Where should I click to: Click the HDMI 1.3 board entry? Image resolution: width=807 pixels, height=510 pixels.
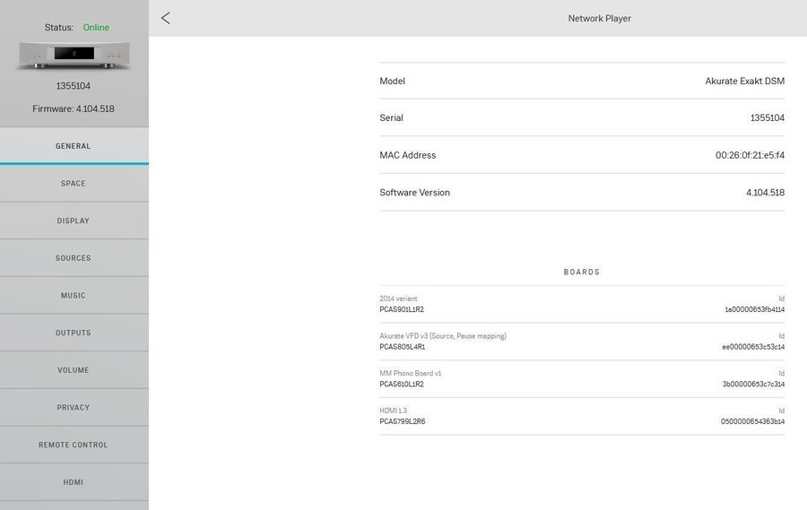point(581,416)
